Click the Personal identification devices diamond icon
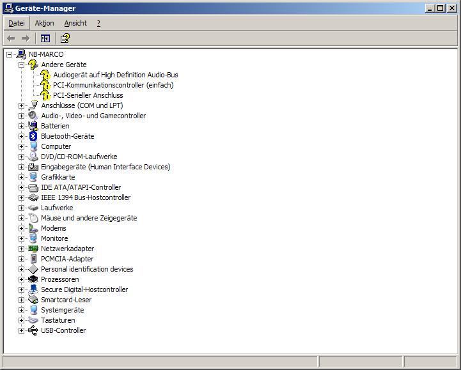The height and width of the screenshot is (370, 461). coord(33,269)
